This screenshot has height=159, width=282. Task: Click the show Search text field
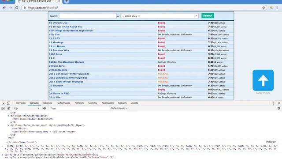88,16
